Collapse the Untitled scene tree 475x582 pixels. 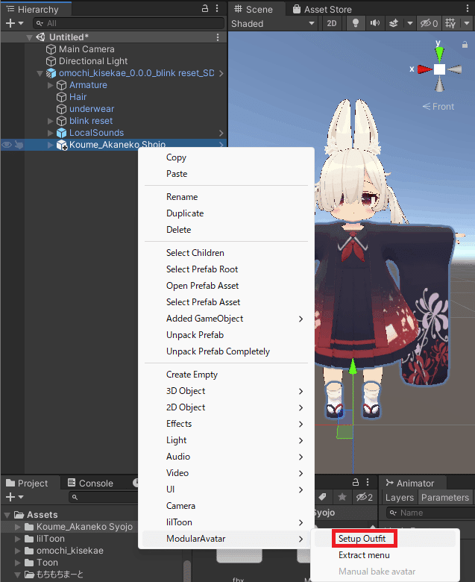(29, 37)
